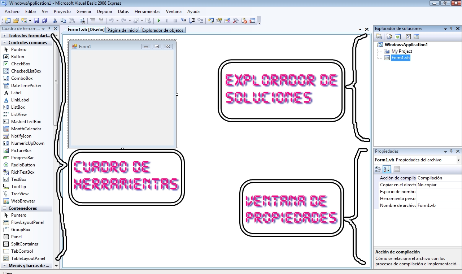This screenshot has width=462, height=274.
Task: Click the Nombre de archivo Form1.vb field
Action: point(439,205)
